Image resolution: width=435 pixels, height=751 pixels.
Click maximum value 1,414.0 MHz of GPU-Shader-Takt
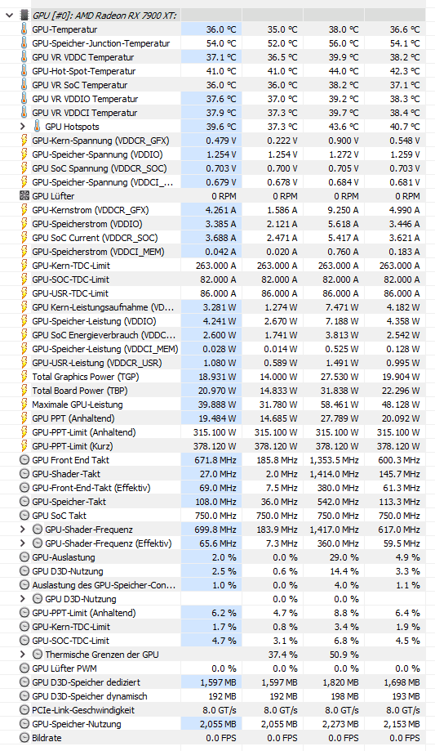(334, 474)
